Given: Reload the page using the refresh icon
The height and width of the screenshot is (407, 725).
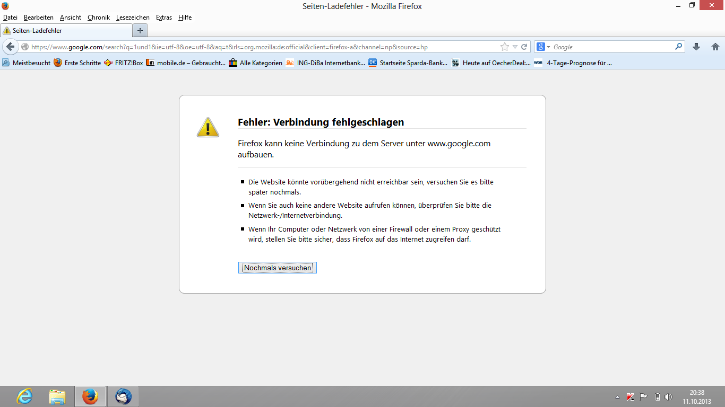Looking at the screenshot, I should point(524,47).
